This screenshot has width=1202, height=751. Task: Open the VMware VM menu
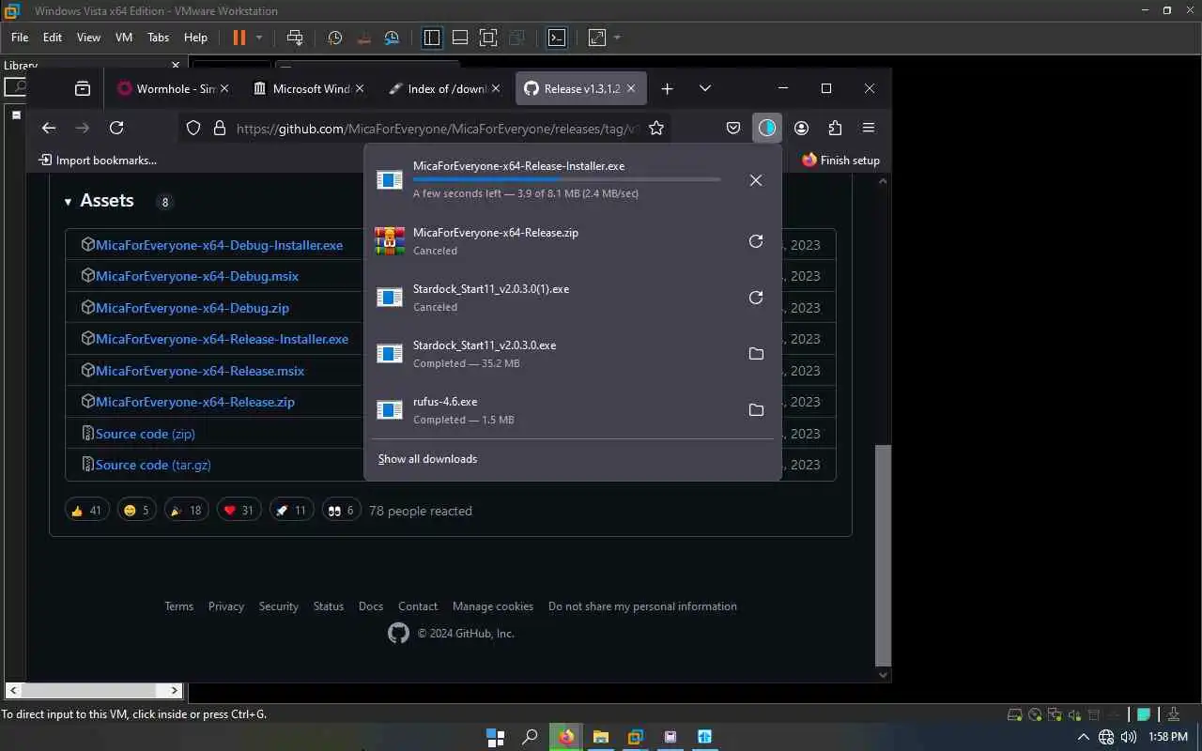tap(123, 38)
